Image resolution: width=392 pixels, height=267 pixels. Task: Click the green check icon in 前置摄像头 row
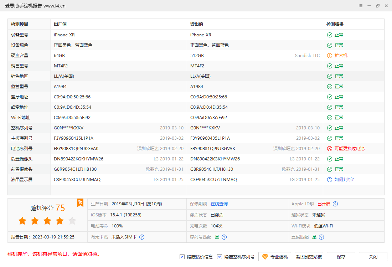[x=330, y=169]
